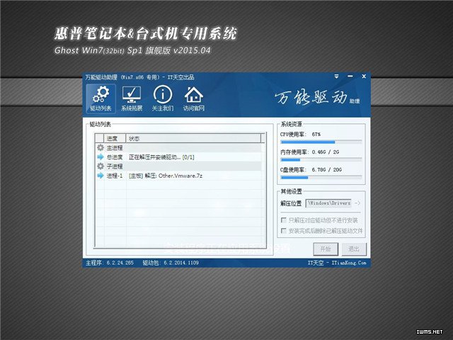Click the 解压位置 path input field
This screenshot has height=340, width=453.
coord(328,203)
